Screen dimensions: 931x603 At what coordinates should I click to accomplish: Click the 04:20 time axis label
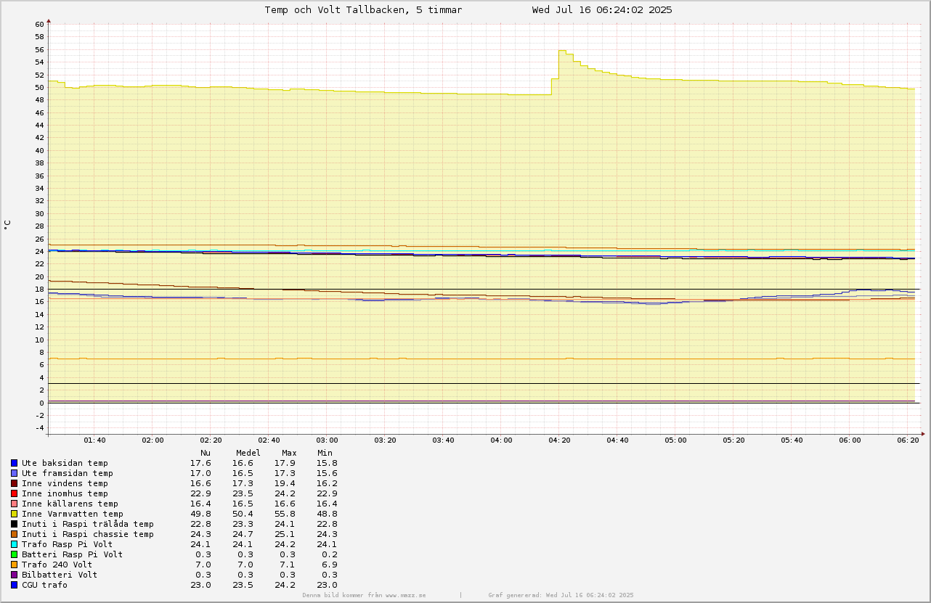pyautogui.click(x=559, y=440)
